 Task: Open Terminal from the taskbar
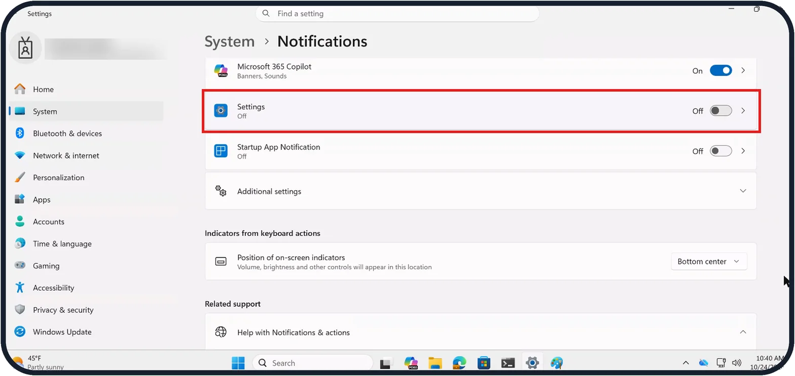508,363
